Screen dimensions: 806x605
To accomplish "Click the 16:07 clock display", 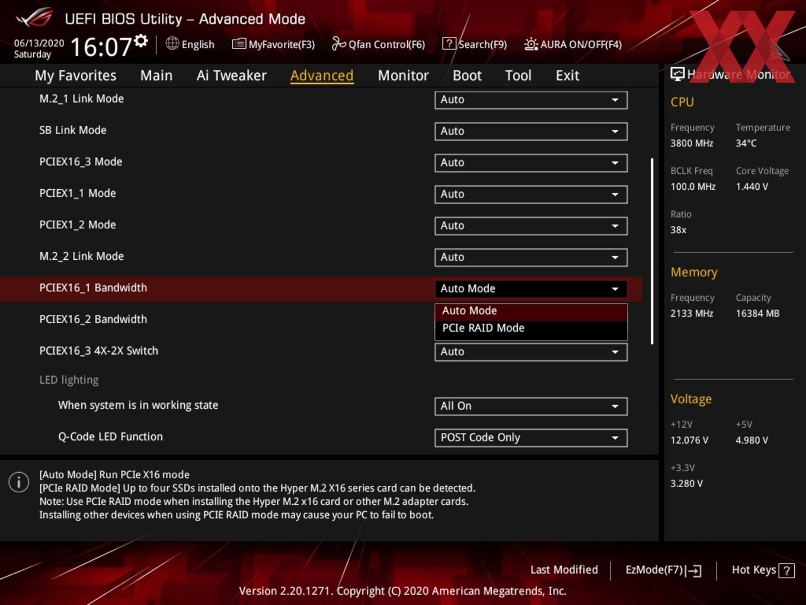I will [x=101, y=47].
